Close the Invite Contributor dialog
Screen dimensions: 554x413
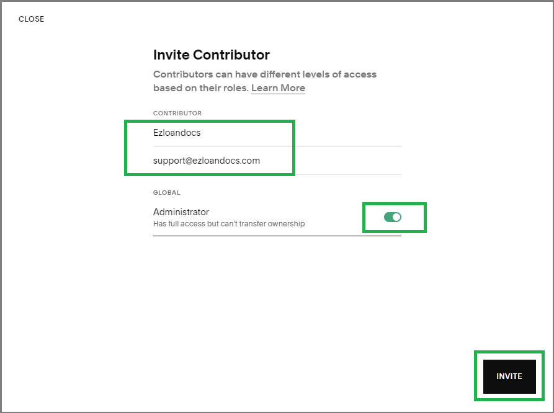(31, 19)
